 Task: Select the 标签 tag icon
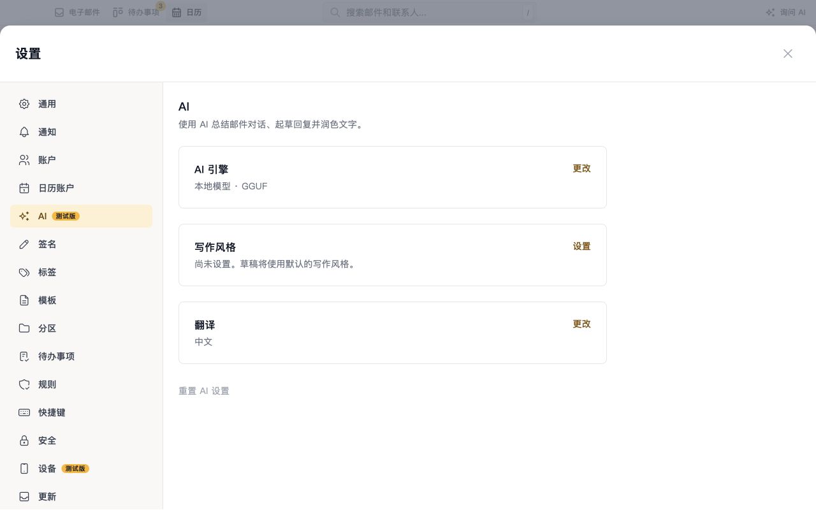click(x=24, y=272)
